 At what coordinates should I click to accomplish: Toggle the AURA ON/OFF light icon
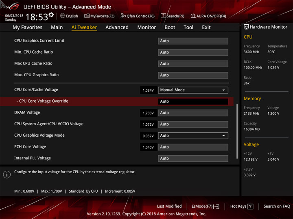193,16
